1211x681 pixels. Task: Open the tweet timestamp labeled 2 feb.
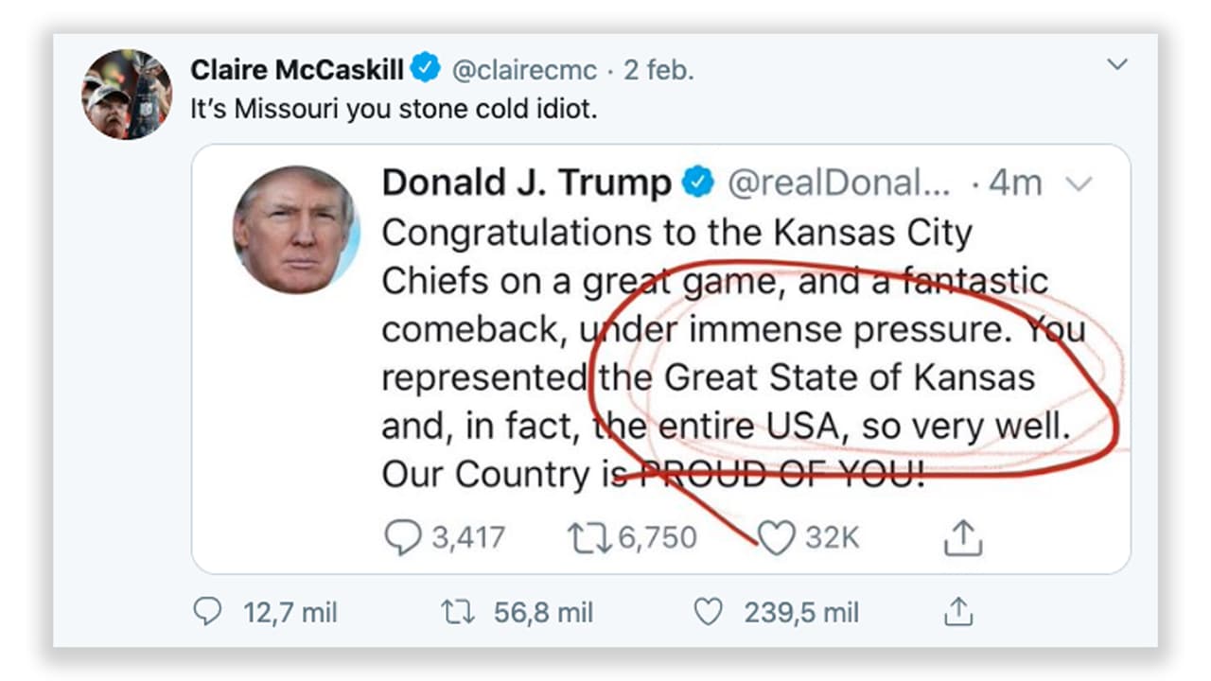[x=660, y=68]
